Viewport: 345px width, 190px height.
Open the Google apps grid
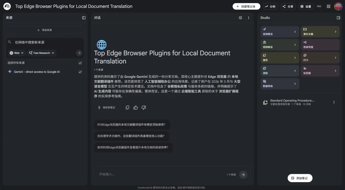(328, 6)
